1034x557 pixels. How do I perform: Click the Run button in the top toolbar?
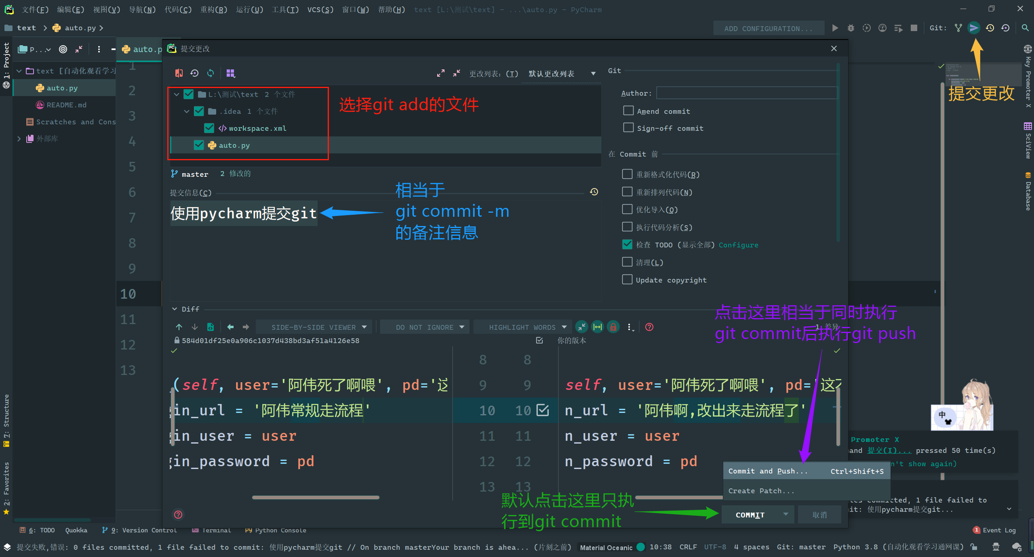(x=835, y=28)
